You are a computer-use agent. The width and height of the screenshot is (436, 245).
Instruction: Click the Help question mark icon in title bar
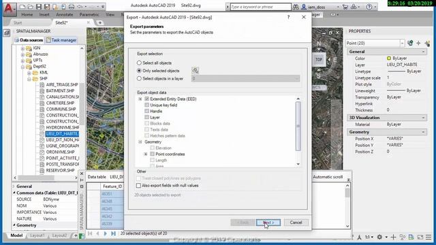pos(369,7)
